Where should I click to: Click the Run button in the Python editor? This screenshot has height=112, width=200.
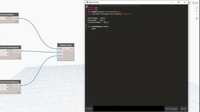(89, 109)
